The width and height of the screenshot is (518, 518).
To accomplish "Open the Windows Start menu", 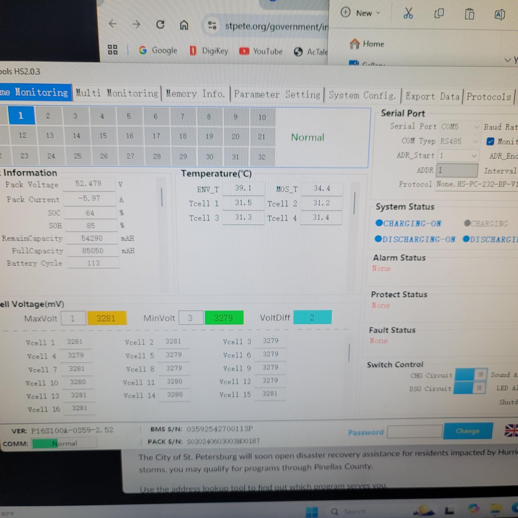I will coord(312,511).
